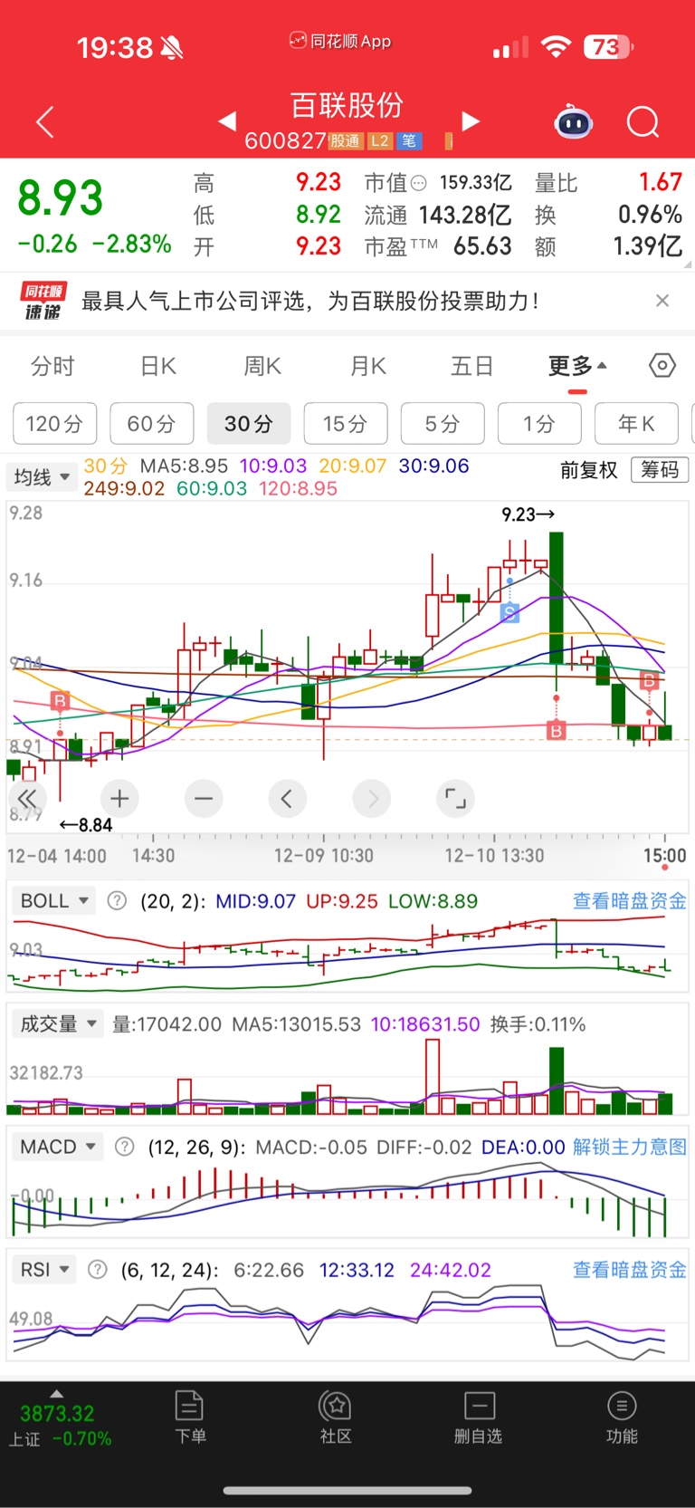Switch to 五日 tab

point(472,366)
